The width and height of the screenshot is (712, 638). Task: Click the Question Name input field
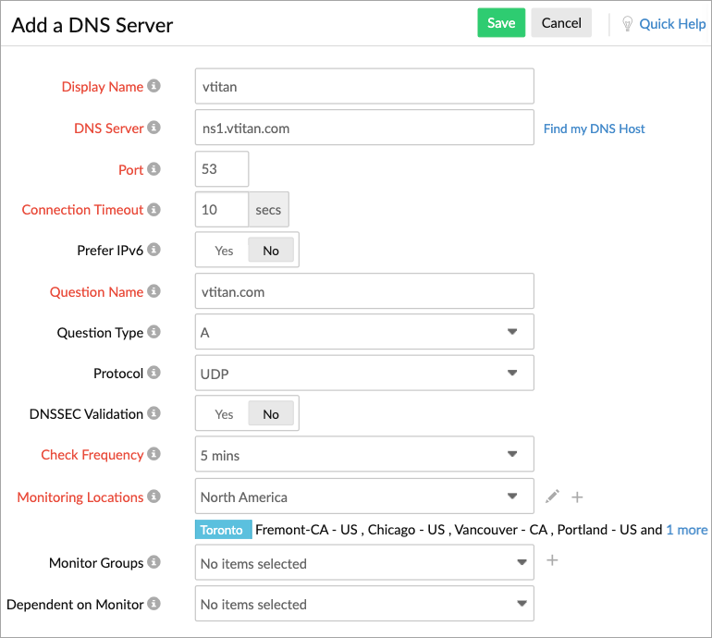coord(364,291)
